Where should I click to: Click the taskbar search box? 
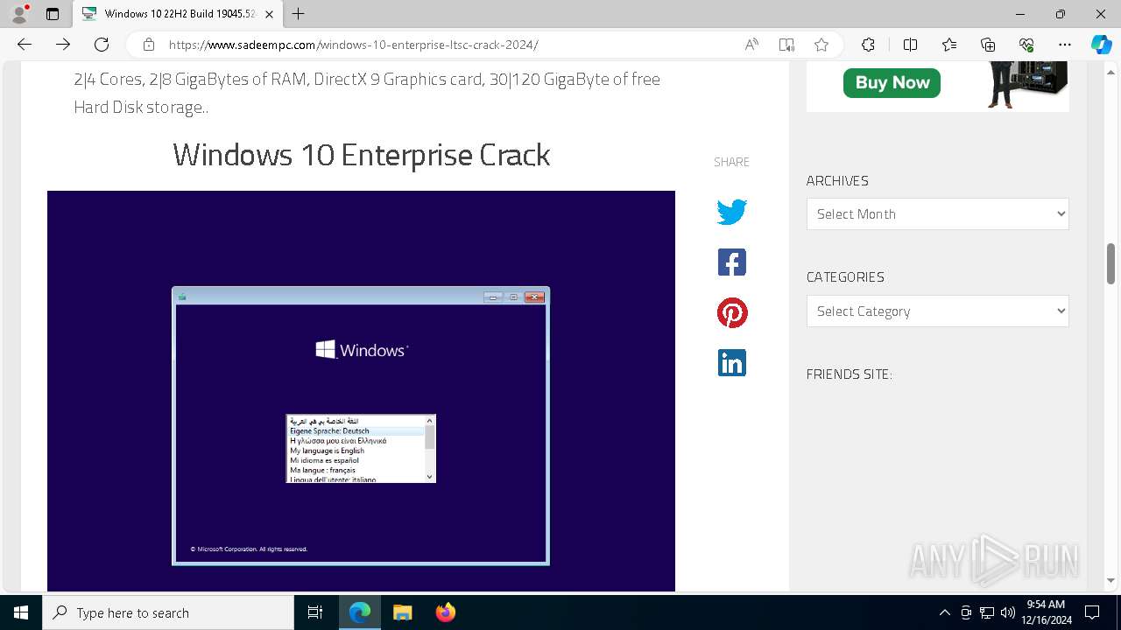(x=168, y=612)
